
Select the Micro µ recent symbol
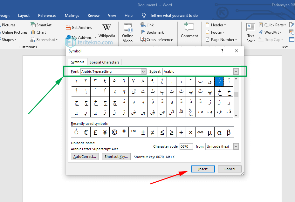click(x=210, y=132)
